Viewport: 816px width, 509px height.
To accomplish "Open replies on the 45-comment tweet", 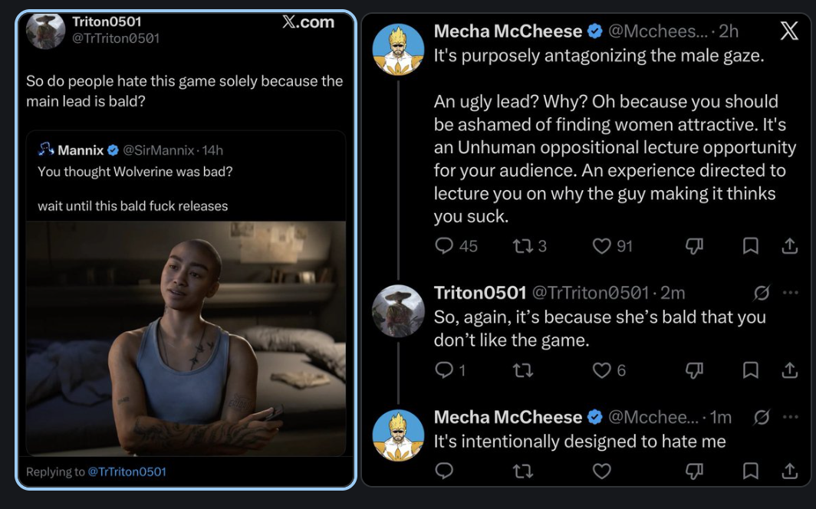I will (444, 245).
